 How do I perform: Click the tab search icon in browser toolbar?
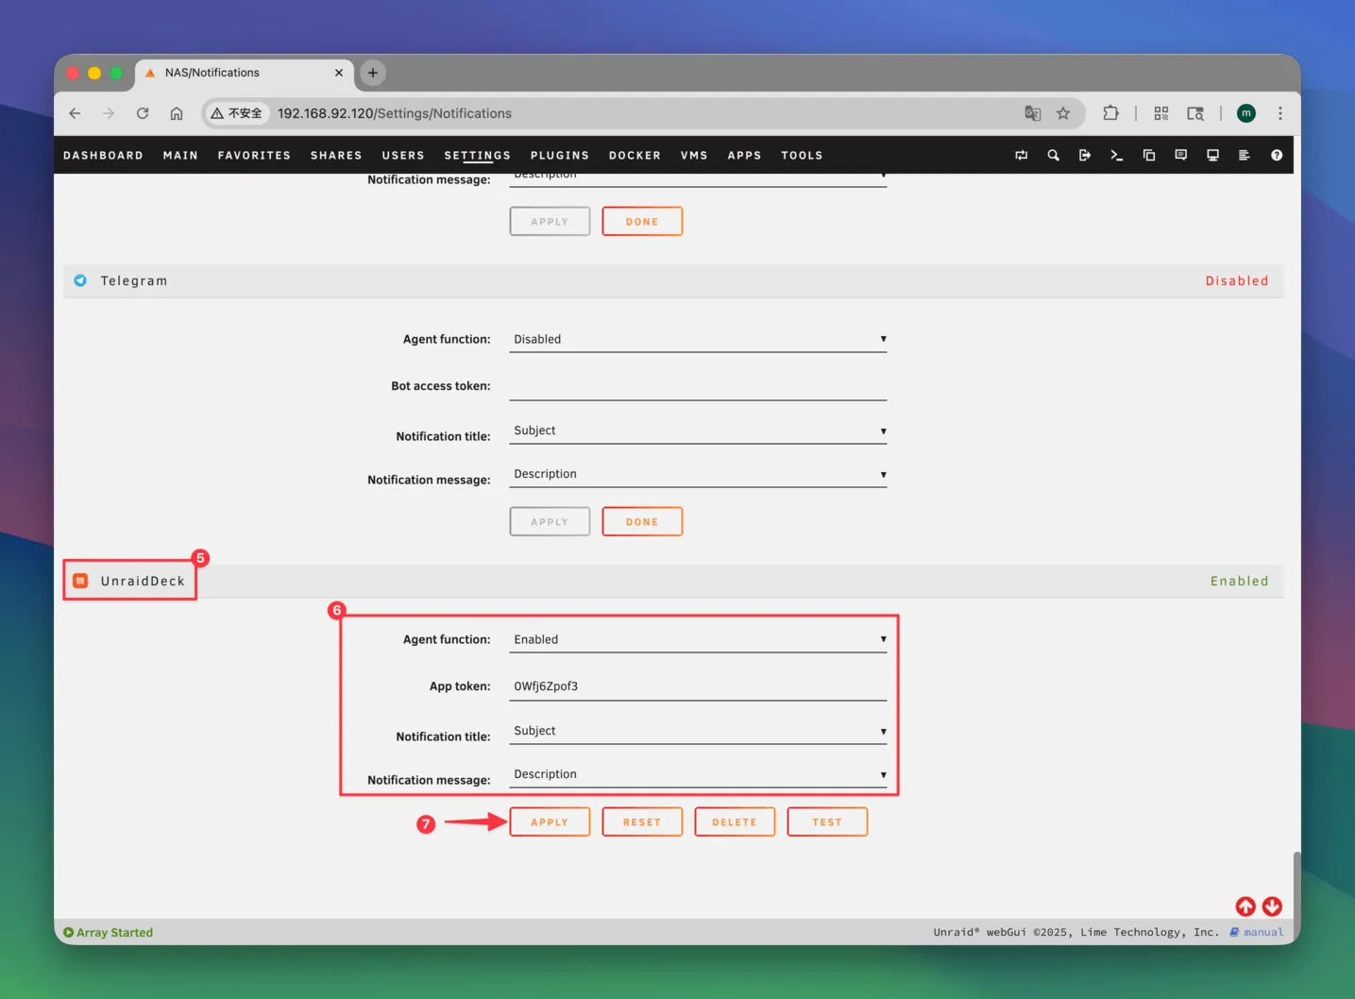[x=1195, y=113]
